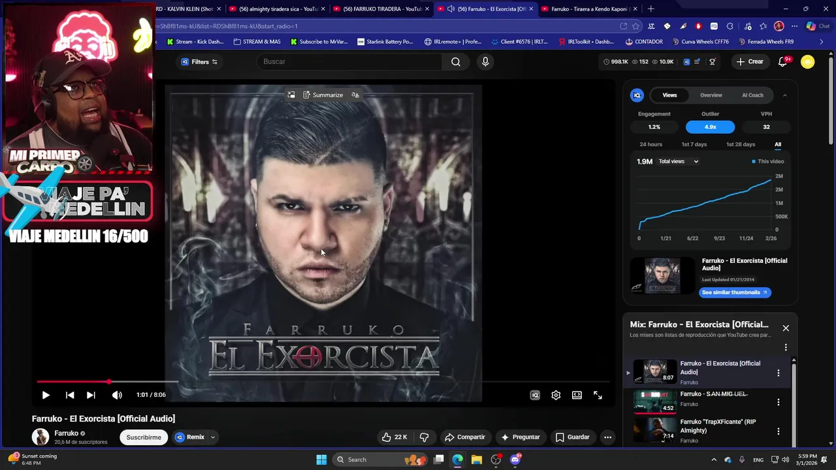Open the Mix playlist options menu
836x470 pixels.
pyautogui.click(x=786, y=347)
